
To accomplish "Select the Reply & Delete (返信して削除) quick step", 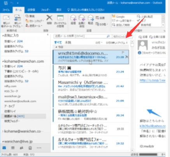I will click(121, 25).
